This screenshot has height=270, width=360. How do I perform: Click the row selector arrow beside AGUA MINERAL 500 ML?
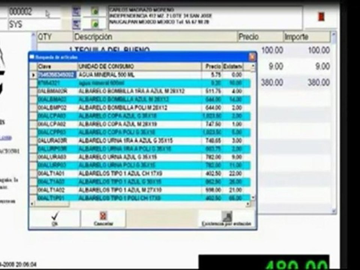click(x=33, y=75)
